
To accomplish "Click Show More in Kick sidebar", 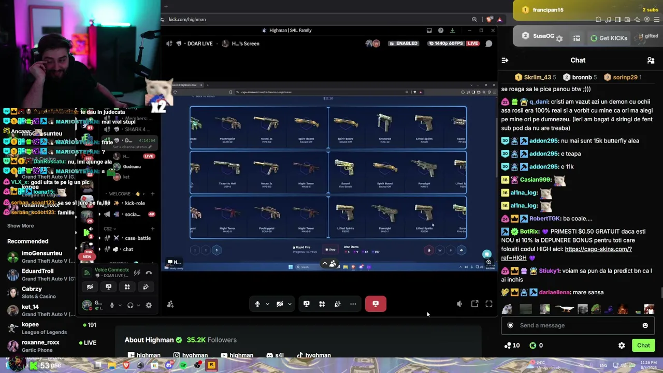I will click(20, 226).
